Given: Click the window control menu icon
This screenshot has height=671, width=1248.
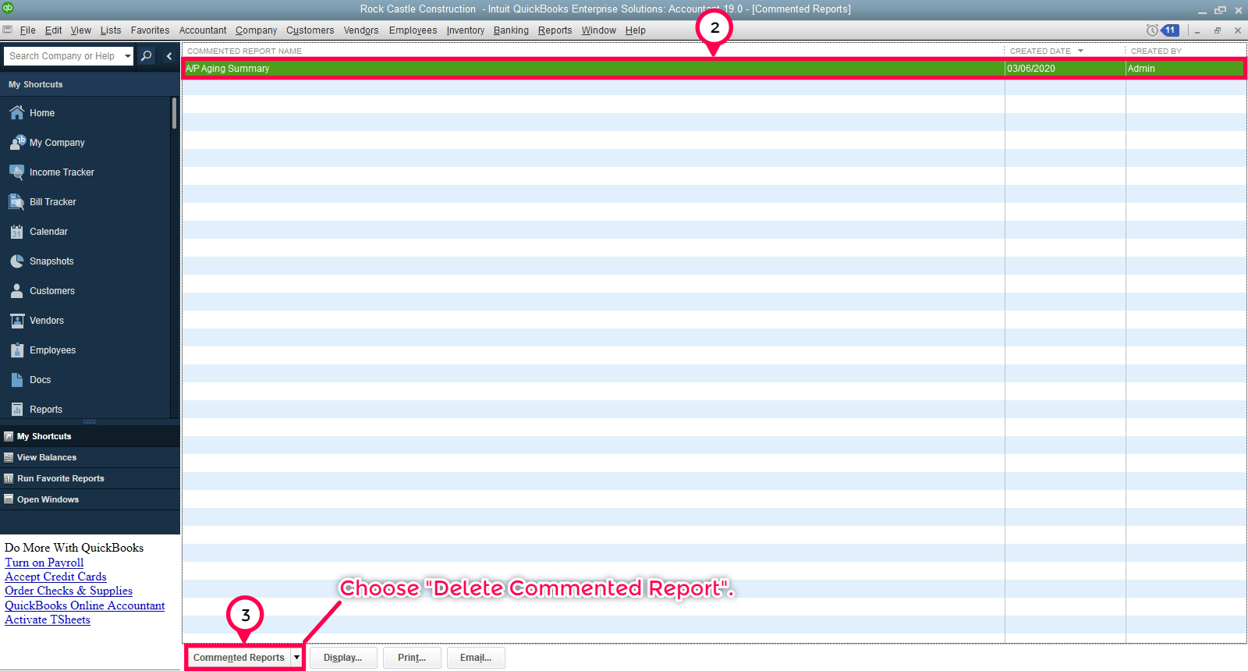Looking at the screenshot, I should point(7,30).
